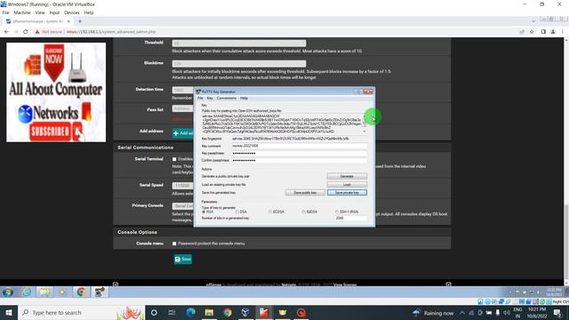Image resolution: width=569 pixels, height=320 pixels.
Task: Click the volume speaker icon in host tray
Action: tap(506, 313)
